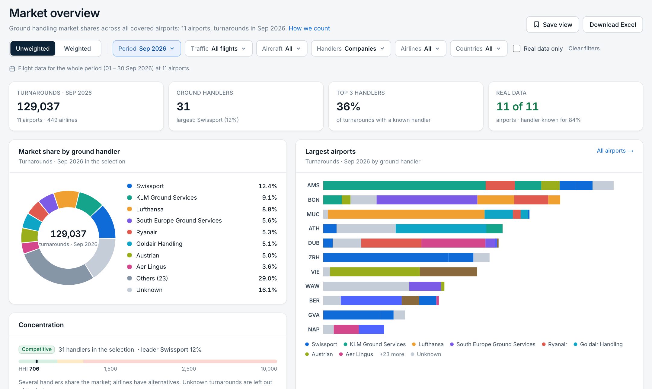Screen dimensions: 652x389
Task: Click the MUC airport label
Action: coord(313,214)
